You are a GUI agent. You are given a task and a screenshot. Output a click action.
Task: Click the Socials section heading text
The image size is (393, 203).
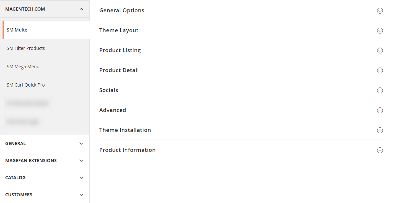[109, 90]
